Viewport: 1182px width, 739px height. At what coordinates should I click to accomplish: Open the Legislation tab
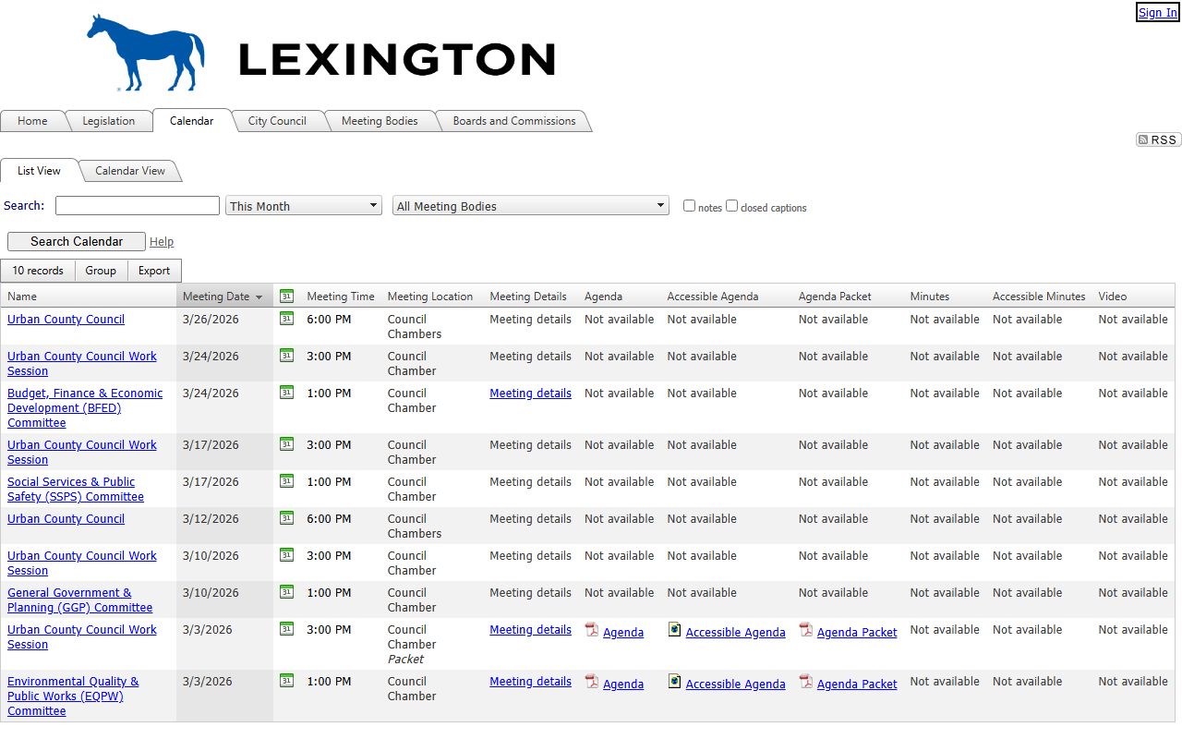tap(108, 121)
